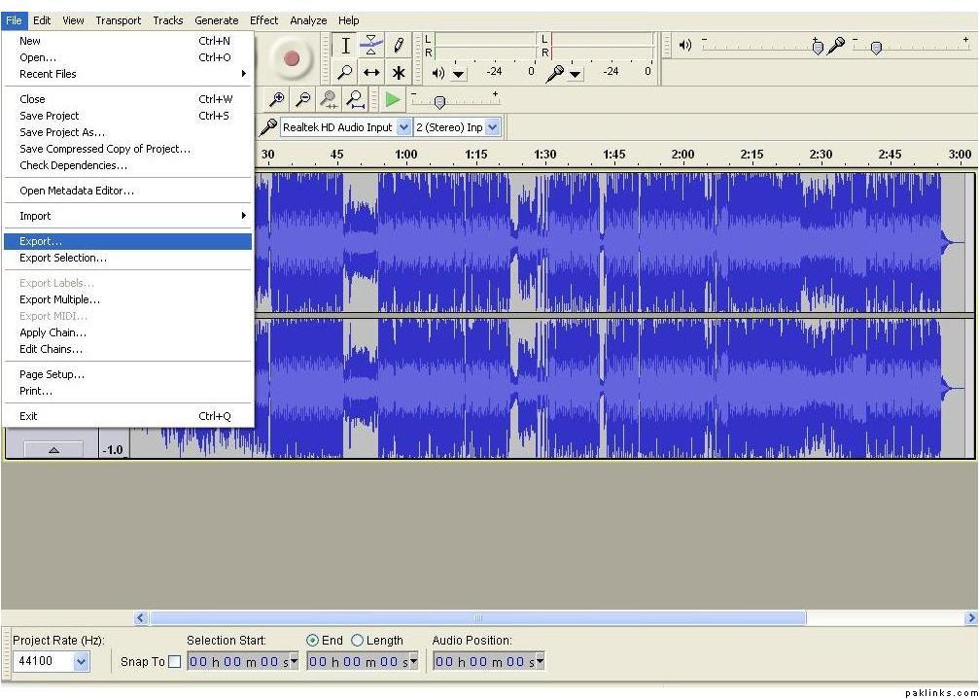Expand the 2 (Stereo) input channels dropdown
The height and width of the screenshot is (699, 979).
pos(492,127)
